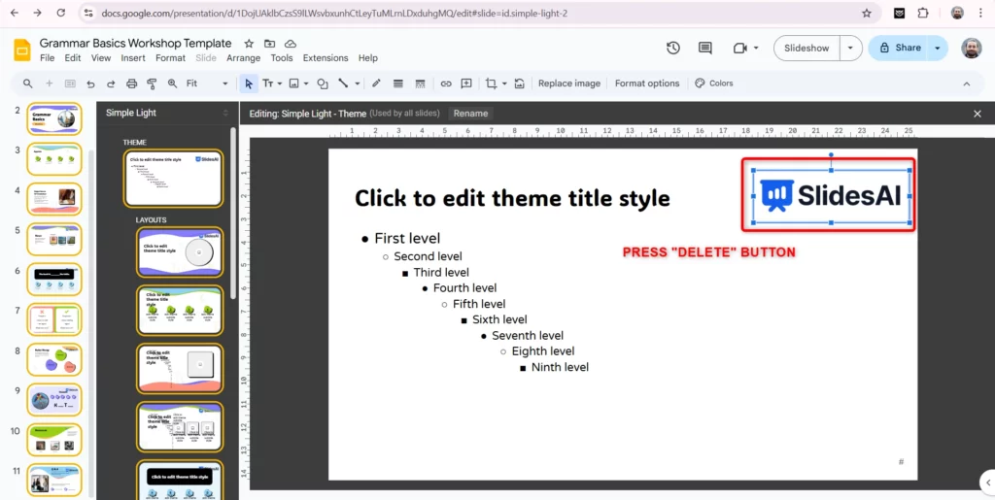
Task: Open the Extensions menu
Action: click(x=325, y=58)
